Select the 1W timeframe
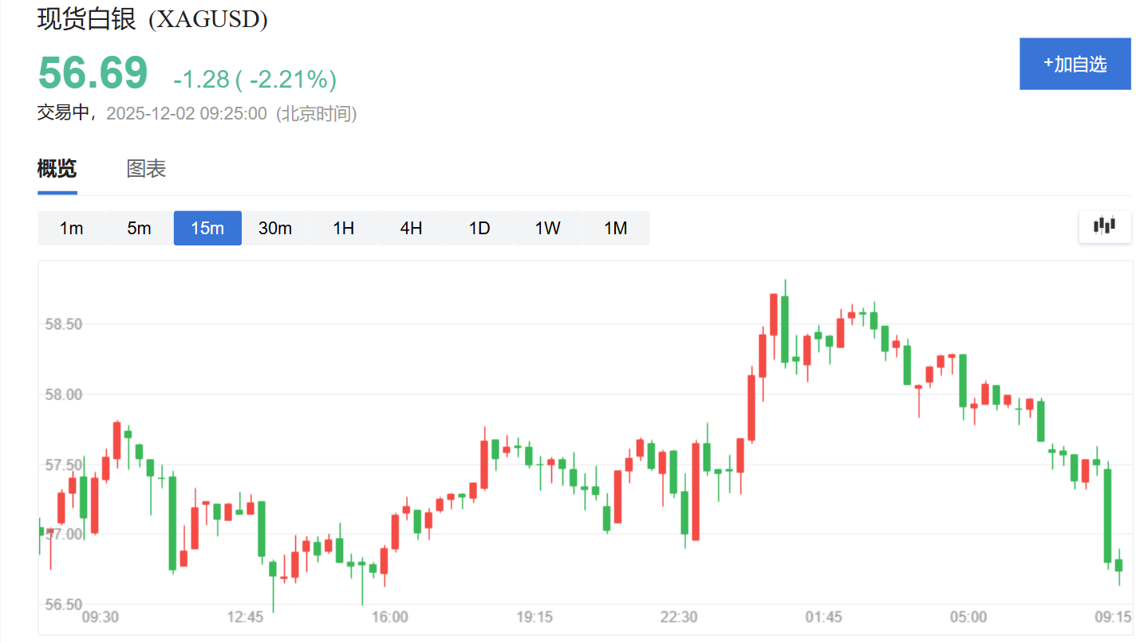The height and width of the screenshot is (643, 1136). (547, 229)
